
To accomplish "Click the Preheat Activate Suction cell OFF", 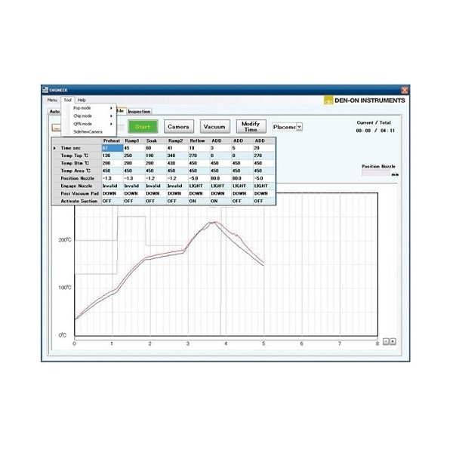I will pos(112,201).
